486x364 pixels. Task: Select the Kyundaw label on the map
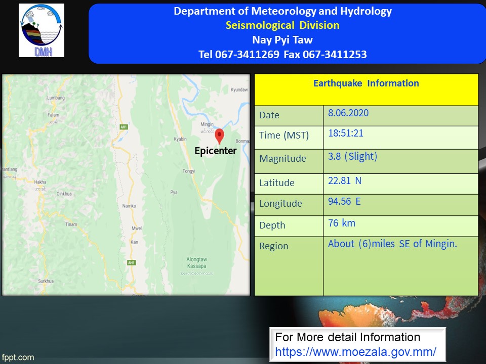(x=239, y=89)
